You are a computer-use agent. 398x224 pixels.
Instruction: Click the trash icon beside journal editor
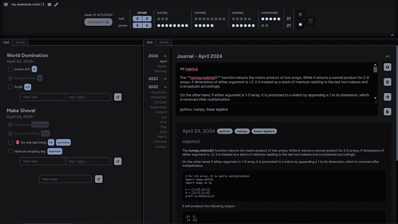tap(387, 82)
